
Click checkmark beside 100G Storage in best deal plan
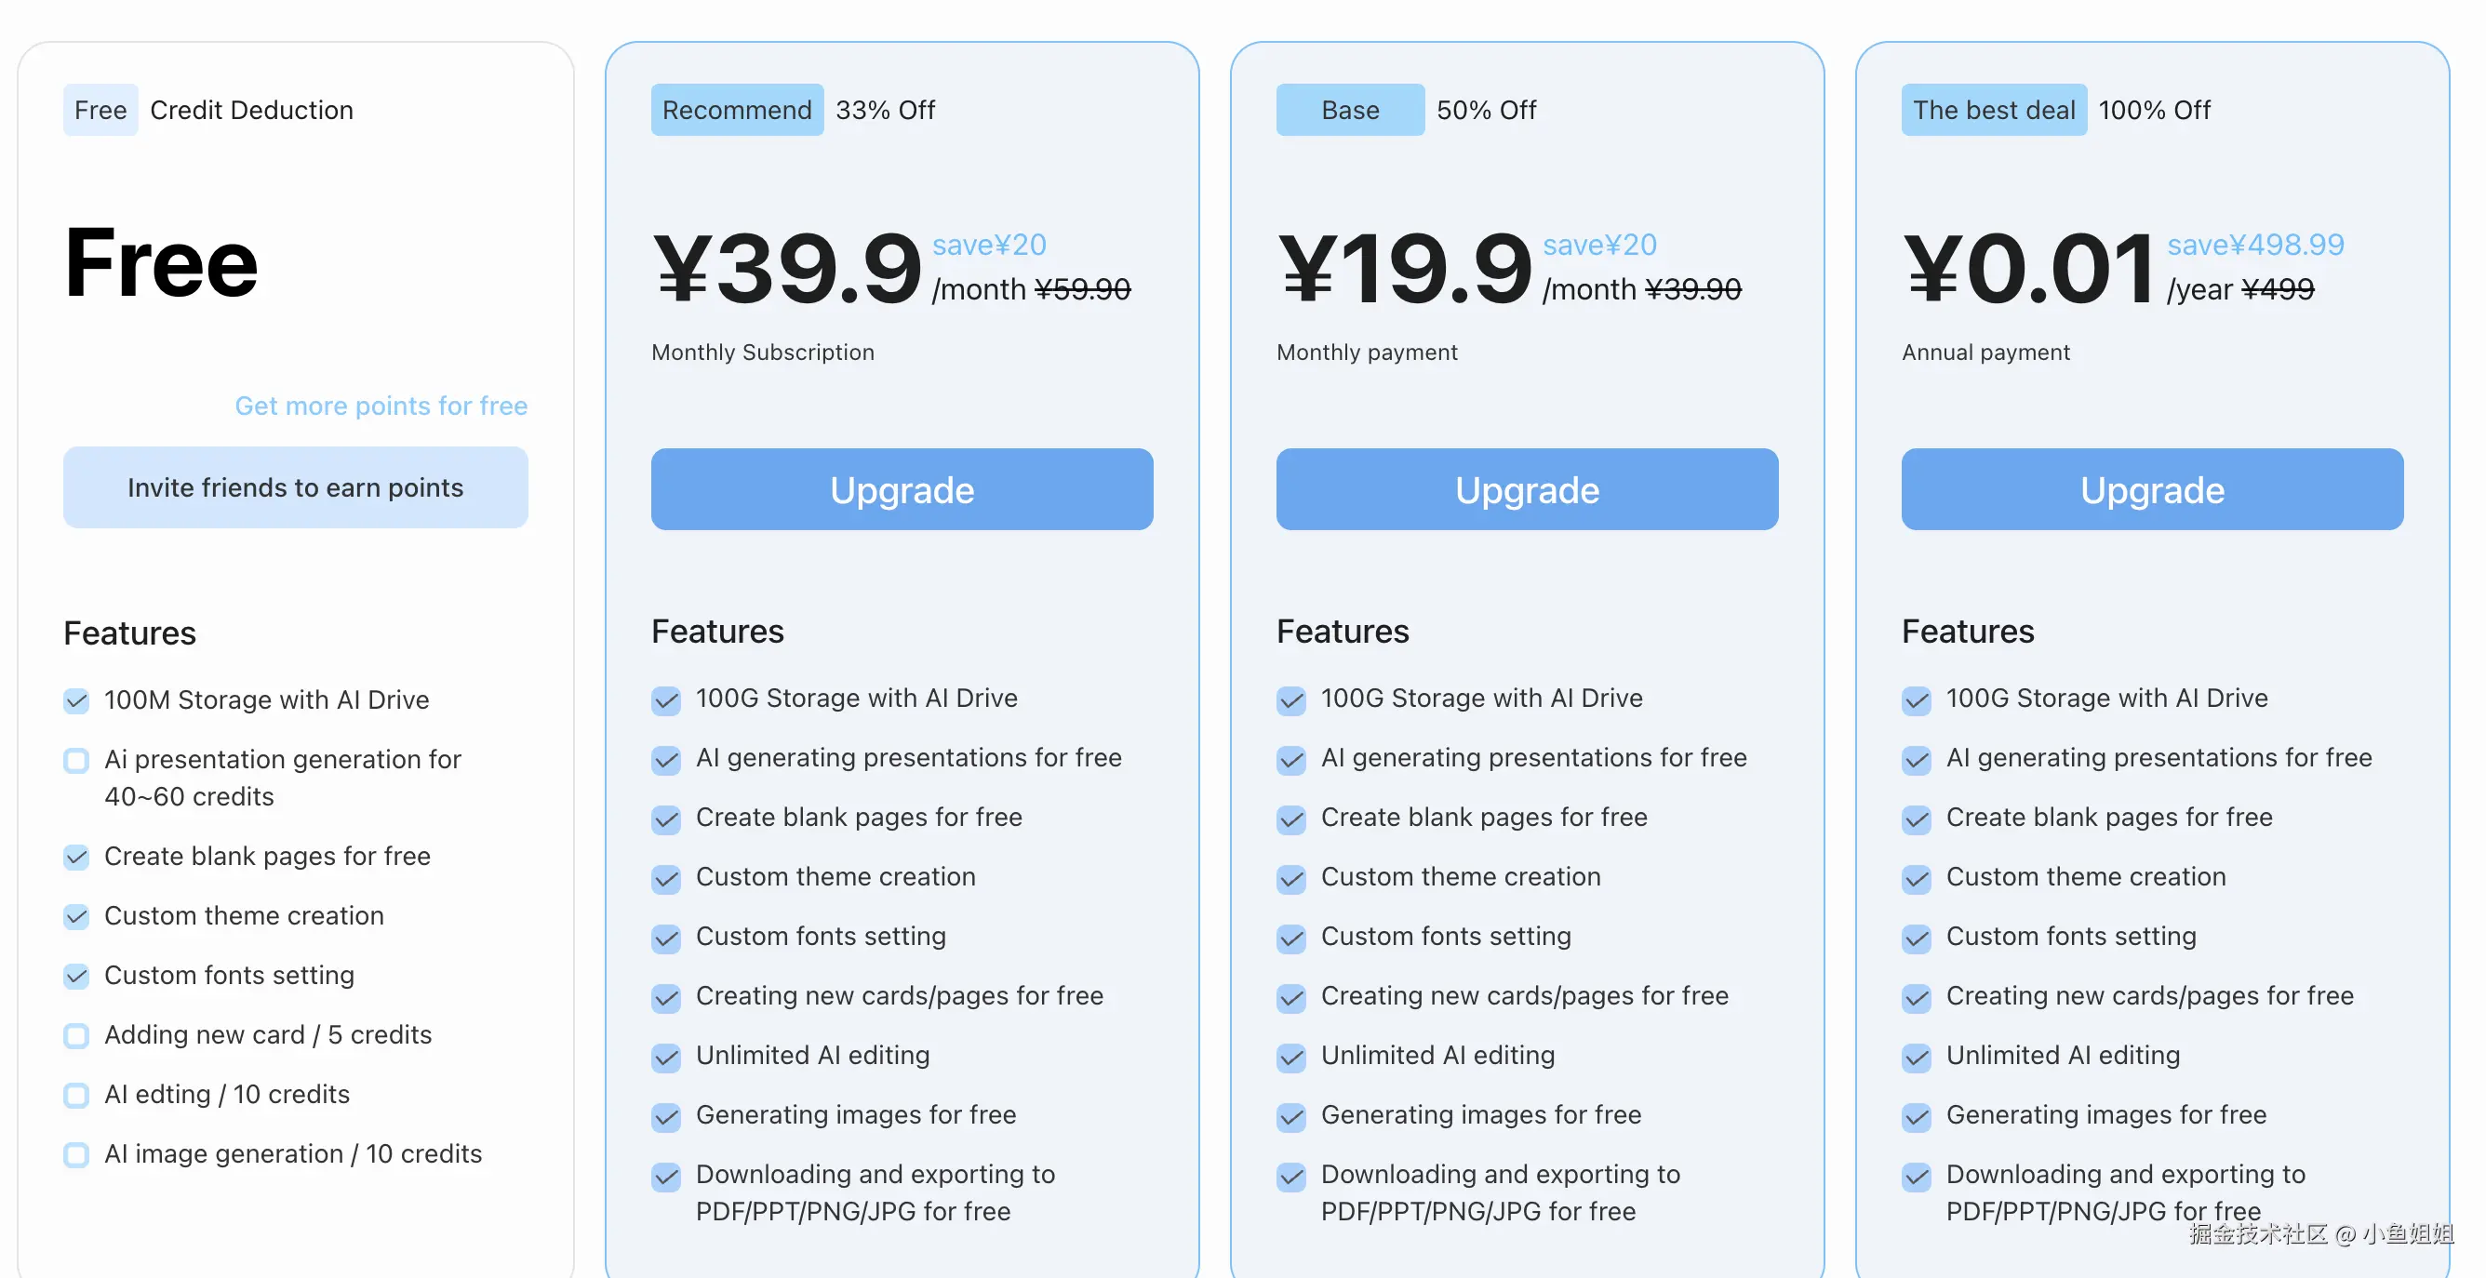pos(1916,700)
